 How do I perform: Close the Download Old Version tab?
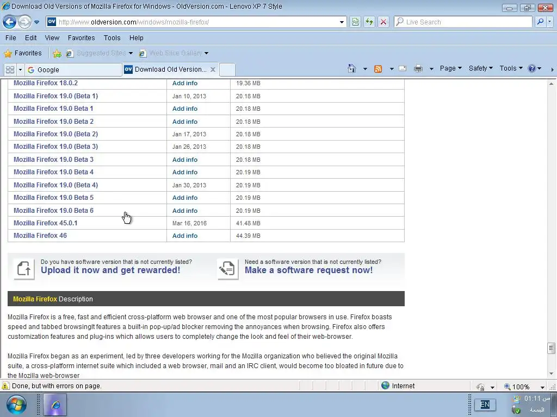213,69
